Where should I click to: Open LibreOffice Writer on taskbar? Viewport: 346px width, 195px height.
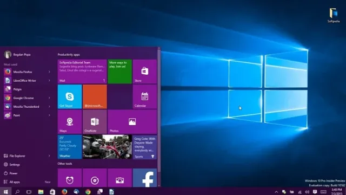112,192
